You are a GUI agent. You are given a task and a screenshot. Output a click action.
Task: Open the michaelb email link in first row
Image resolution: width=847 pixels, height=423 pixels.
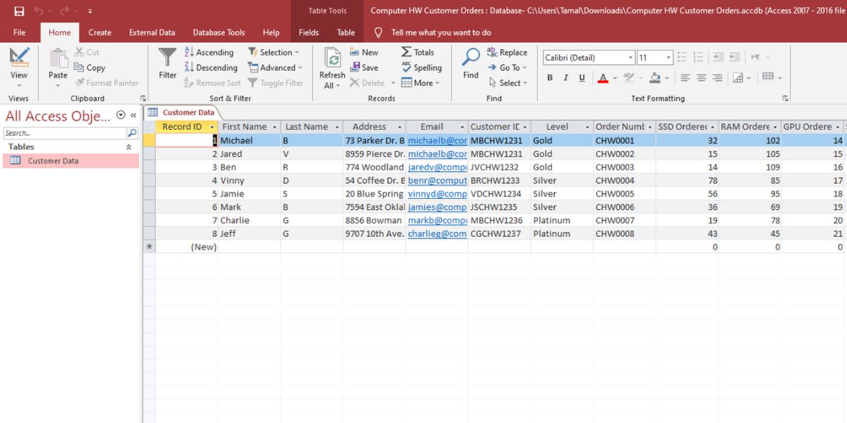coord(437,140)
